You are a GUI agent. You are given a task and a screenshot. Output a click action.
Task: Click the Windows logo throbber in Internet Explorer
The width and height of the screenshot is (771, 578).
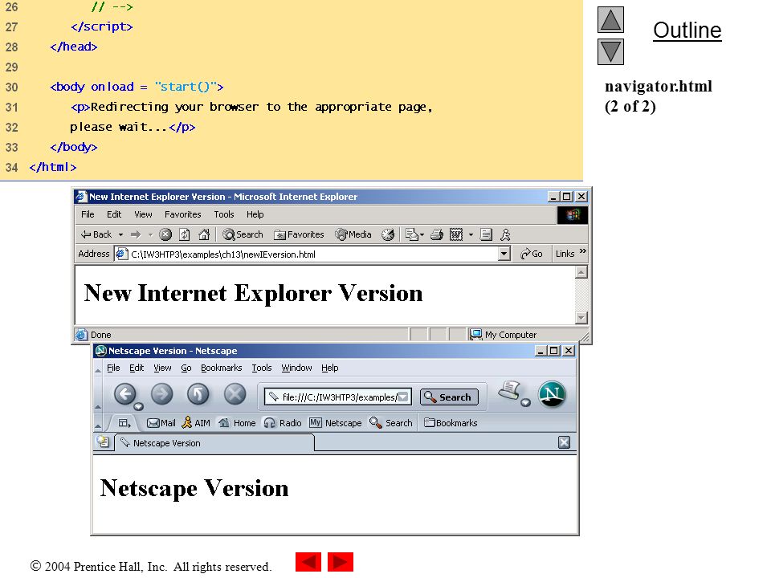coord(573,215)
